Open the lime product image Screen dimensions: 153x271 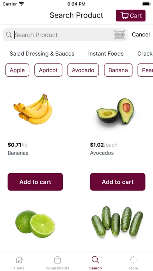click(35, 224)
